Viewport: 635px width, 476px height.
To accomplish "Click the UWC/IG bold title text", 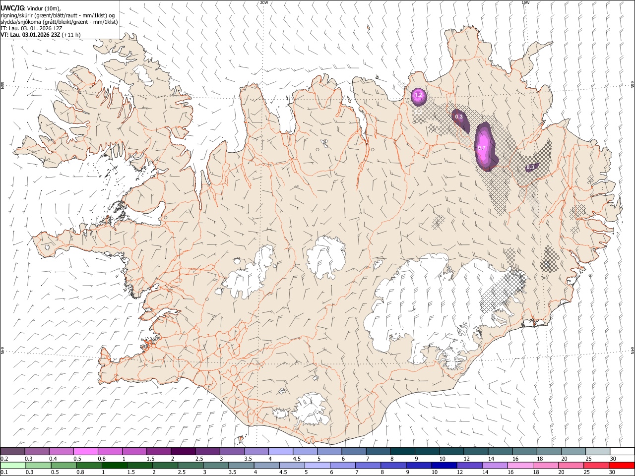I will [x=12, y=8].
